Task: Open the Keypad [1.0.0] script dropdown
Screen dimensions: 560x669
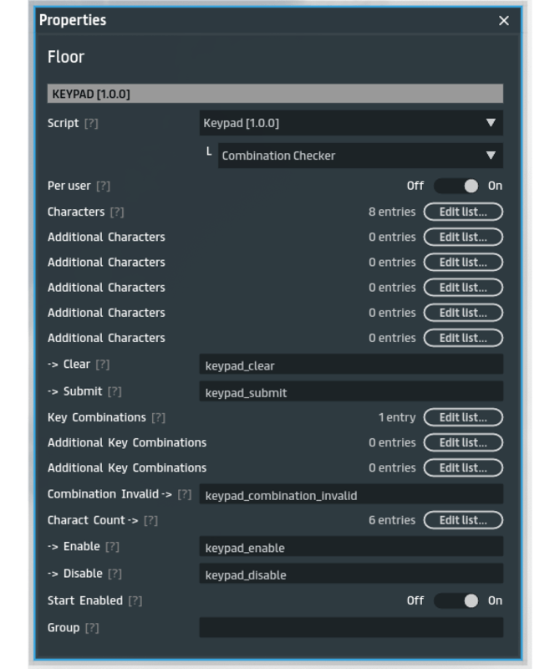Action: pos(351,123)
